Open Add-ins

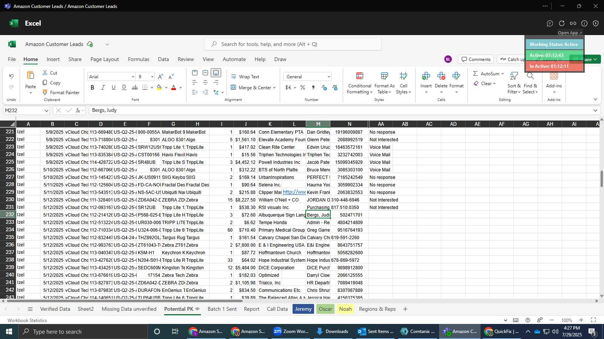(x=554, y=83)
